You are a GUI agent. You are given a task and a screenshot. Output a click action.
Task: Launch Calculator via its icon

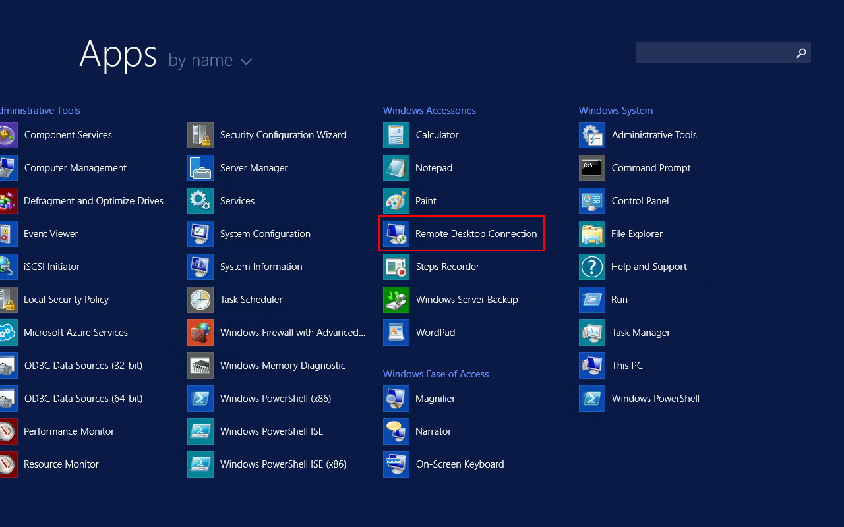396,135
